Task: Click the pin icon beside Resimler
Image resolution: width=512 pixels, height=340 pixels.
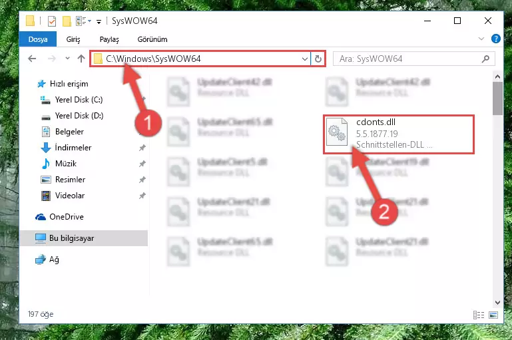Action: pos(142,180)
